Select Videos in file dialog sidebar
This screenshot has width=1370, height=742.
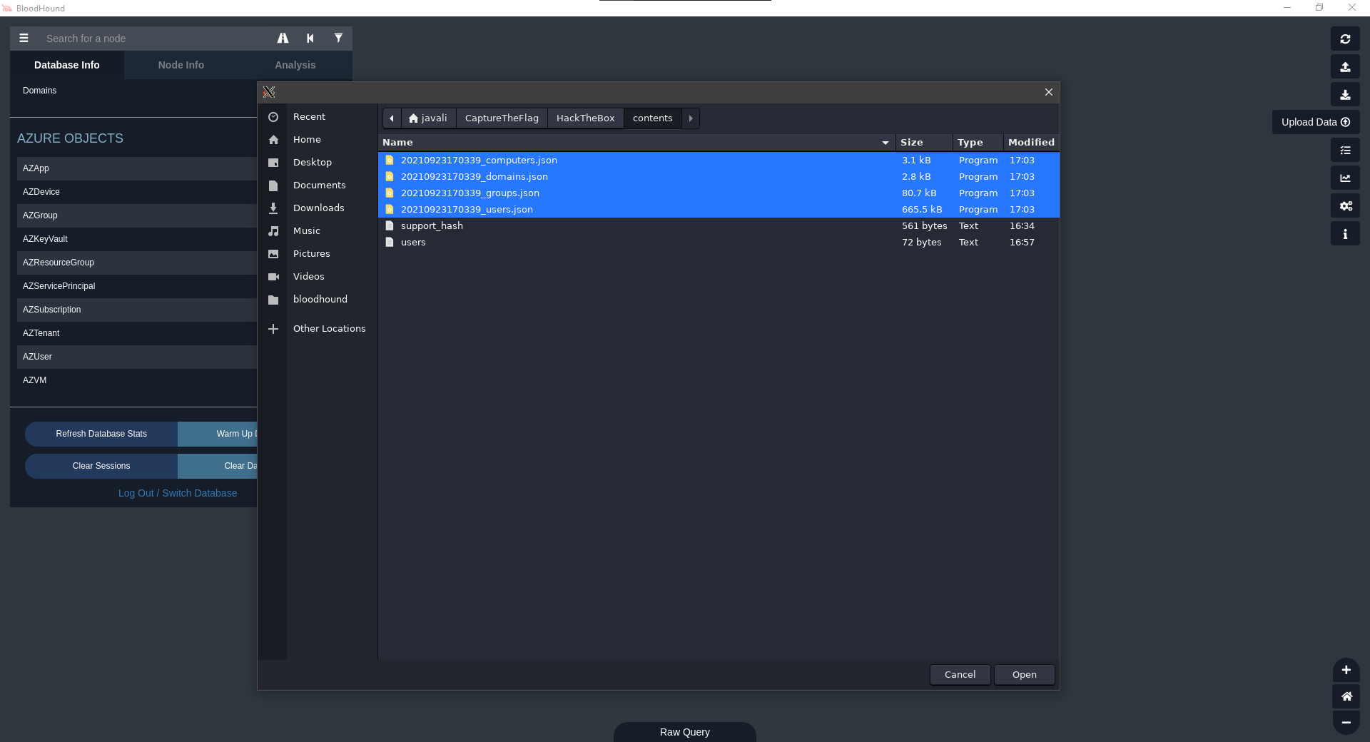point(318,277)
